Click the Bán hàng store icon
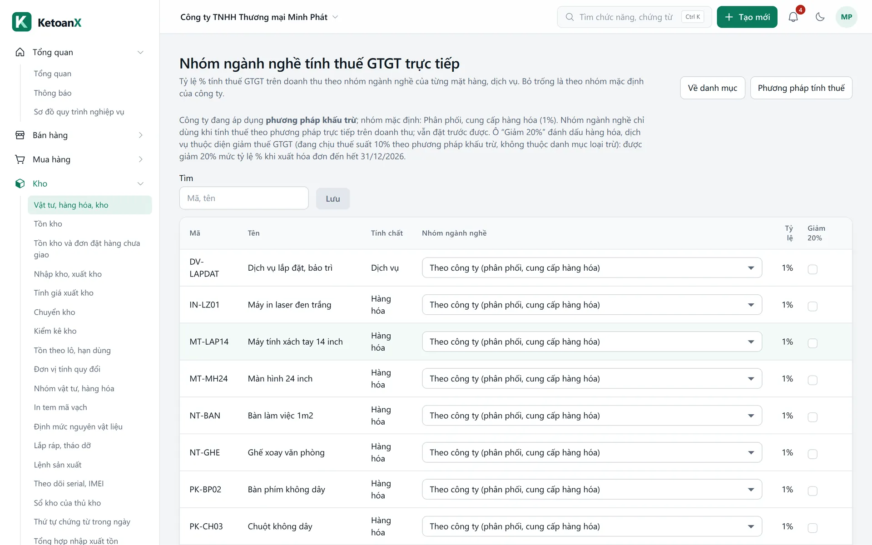The height and width of the screenshot is (545, 872). pos(20,135)
